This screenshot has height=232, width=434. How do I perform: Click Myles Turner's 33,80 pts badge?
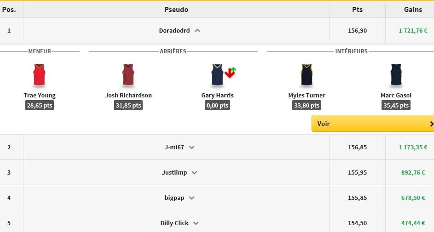pyautogui.click(x=307, y=106)
